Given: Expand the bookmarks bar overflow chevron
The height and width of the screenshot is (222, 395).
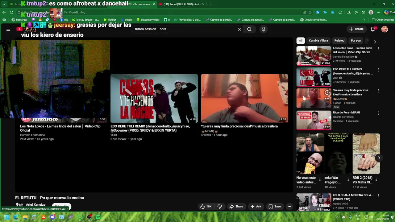Looking at the screenshot, I should (364, 20).
